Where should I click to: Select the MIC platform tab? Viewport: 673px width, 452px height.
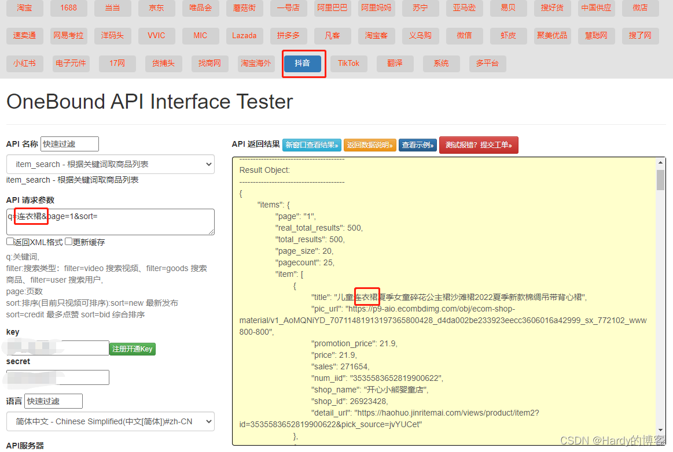click(x=200, y=36)
